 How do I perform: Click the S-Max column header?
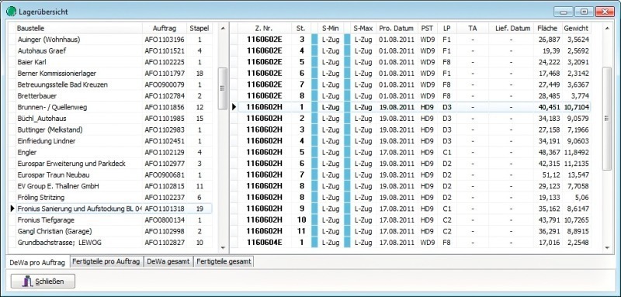[363, 28]
